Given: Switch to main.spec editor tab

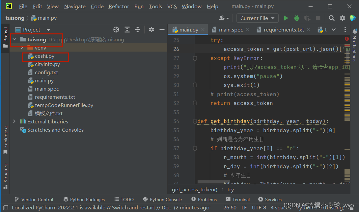Looking at the screenshot, I should pyautogui.click(x=231, y=30).
